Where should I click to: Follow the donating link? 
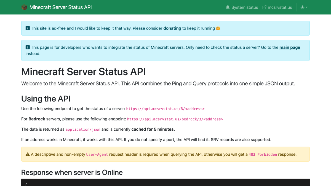172,28
